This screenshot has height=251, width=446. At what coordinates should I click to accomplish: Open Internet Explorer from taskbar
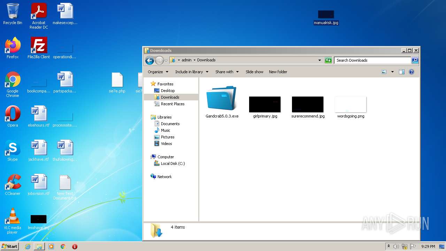click(28, 246)
